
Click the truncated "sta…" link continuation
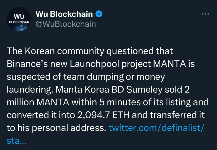click(x=16, y=140)
